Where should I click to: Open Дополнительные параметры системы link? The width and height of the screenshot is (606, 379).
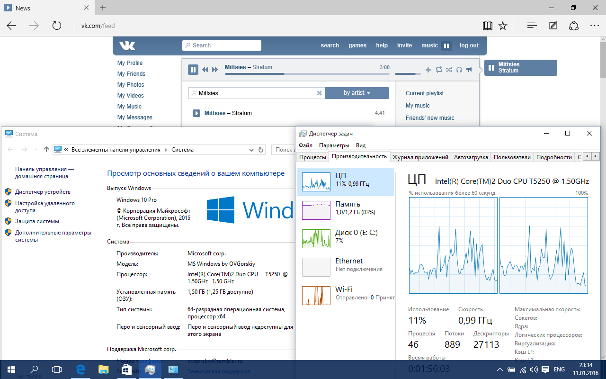53,236
